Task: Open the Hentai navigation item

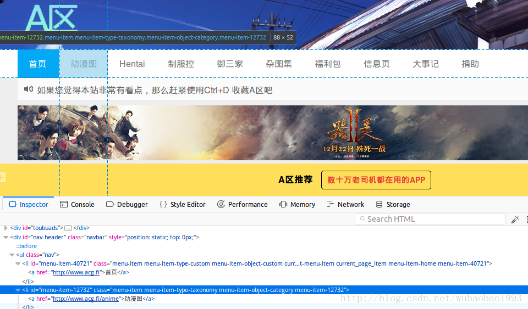Action: [x=132, y=64]
